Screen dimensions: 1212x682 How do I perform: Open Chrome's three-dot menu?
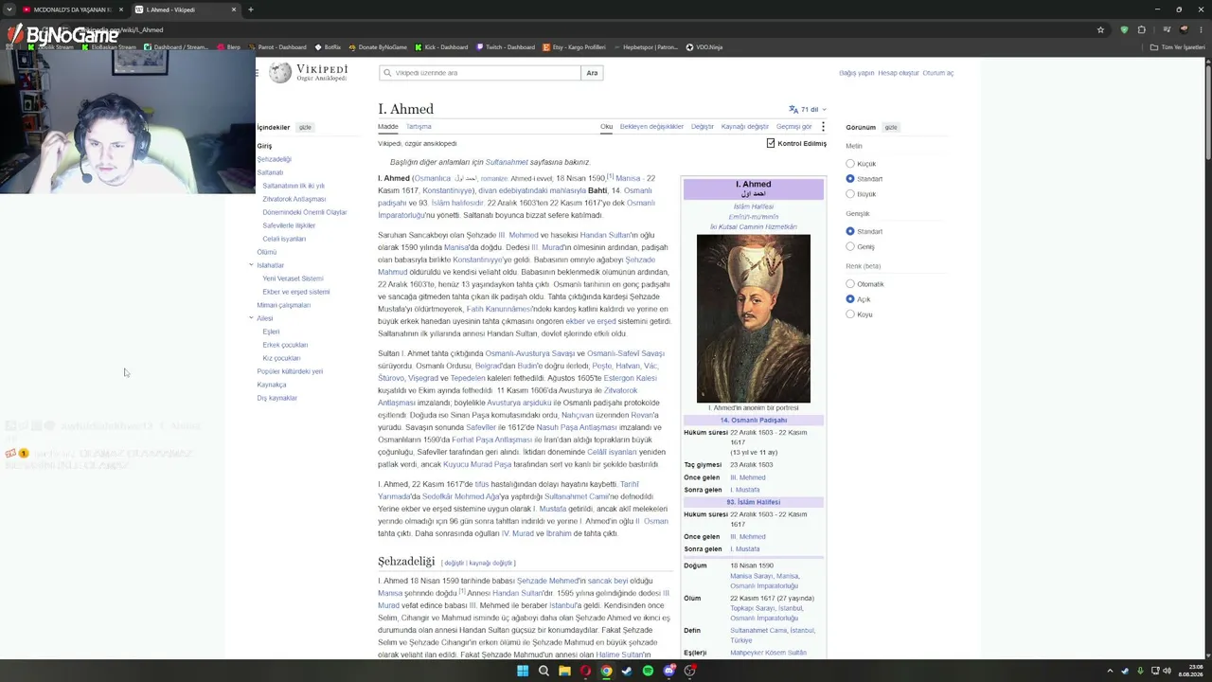coord(1203,29)
